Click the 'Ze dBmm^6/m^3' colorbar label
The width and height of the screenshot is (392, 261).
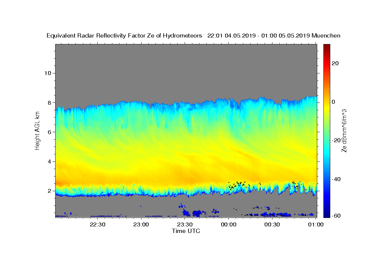coord(344,131)
